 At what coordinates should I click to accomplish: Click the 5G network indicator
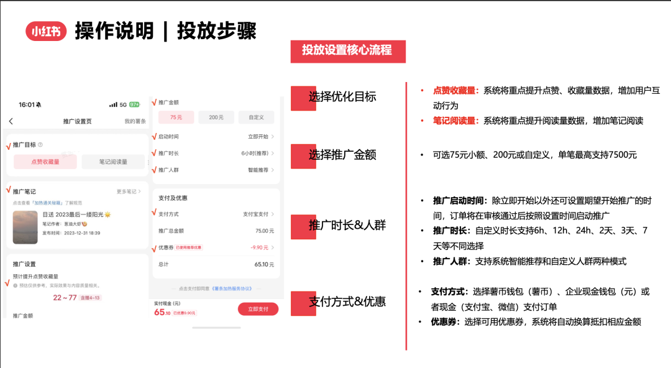pyautogui.click(x=123, y=104)
